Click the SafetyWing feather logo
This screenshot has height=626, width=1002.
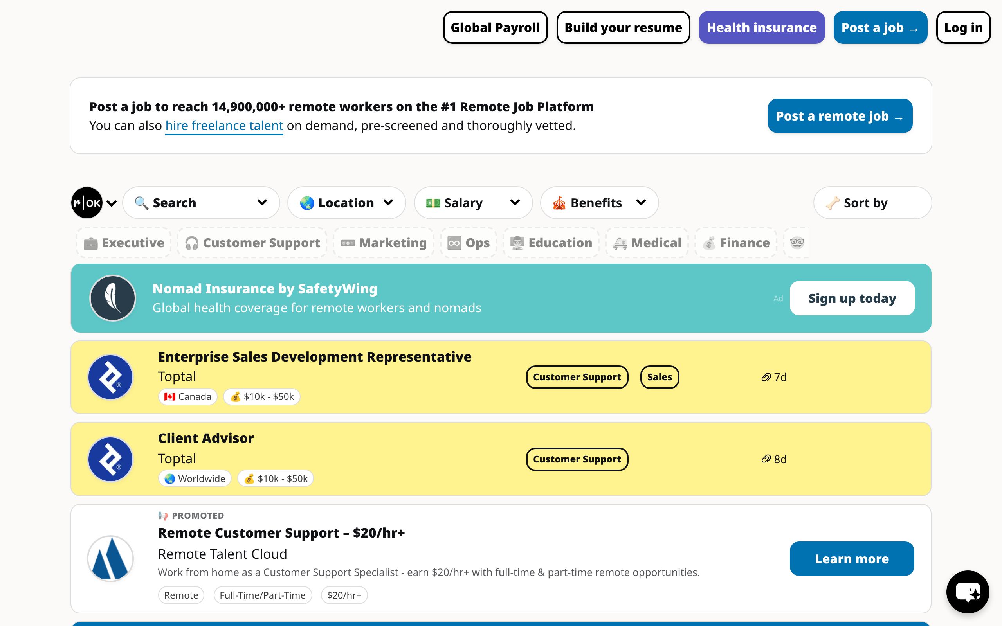tap(113, 298)
